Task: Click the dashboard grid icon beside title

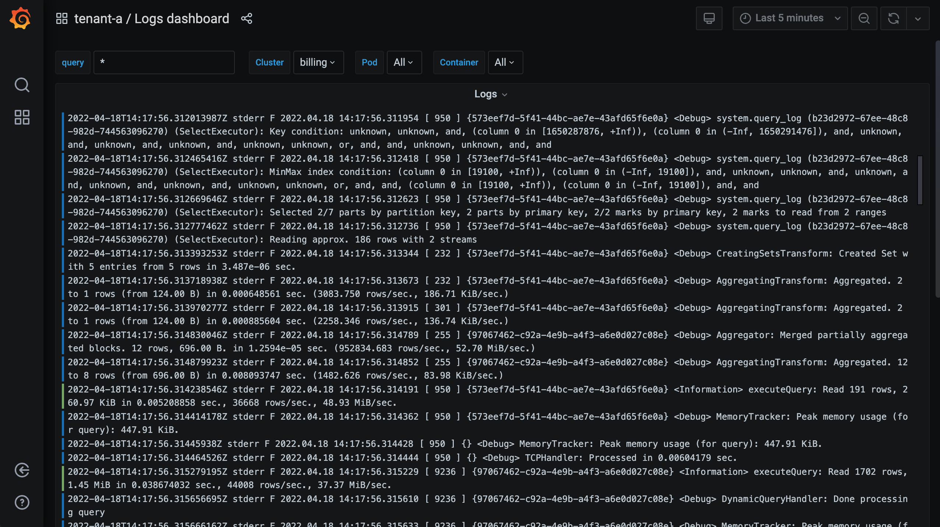Action: 61,18
